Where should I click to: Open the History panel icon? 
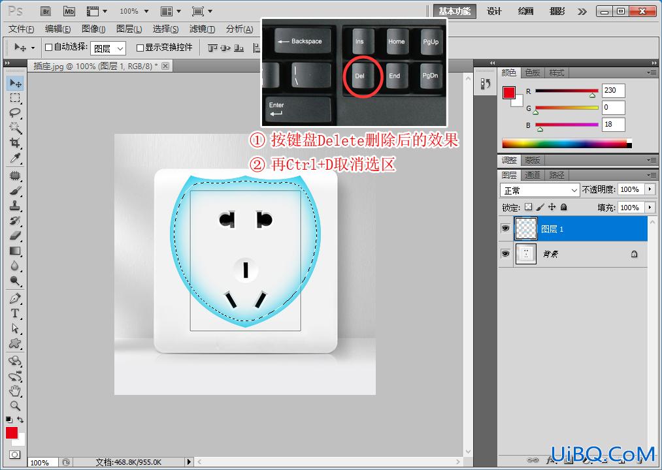point(485,84)
